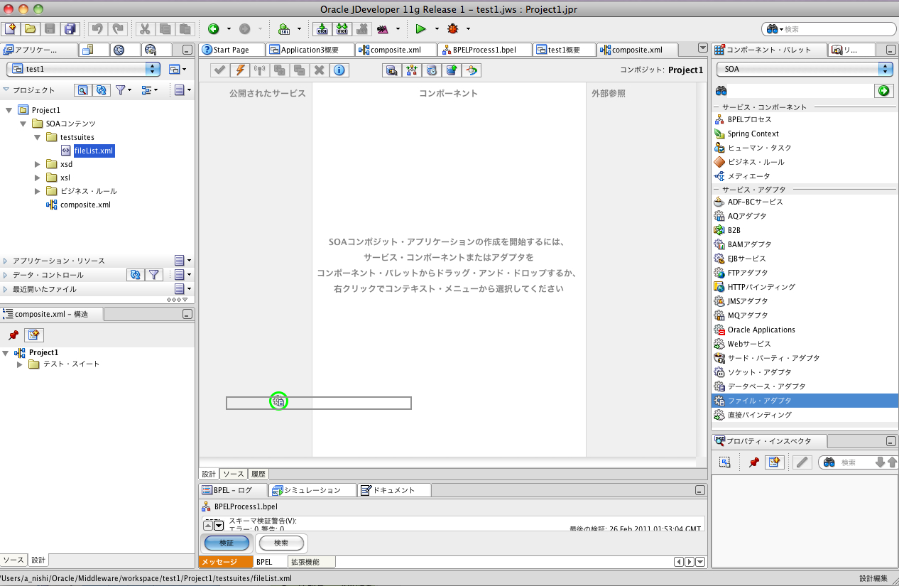The height and width of the screenshot is (586, 899).
Task: Click second icon in composite editor's right icon group
Action: pyautogui.click(x=411, y=70)
